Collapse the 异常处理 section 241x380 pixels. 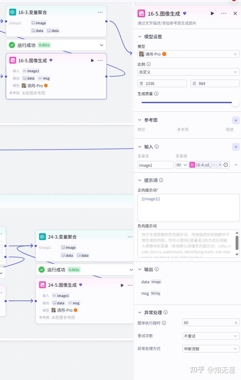click(139, 312)
